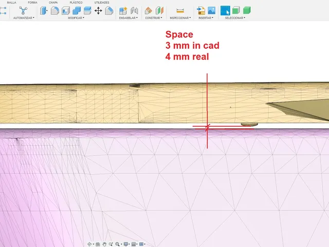Screen dimensions: 329x247
Task: Click the New Component icon
Action: pos(123,10)
